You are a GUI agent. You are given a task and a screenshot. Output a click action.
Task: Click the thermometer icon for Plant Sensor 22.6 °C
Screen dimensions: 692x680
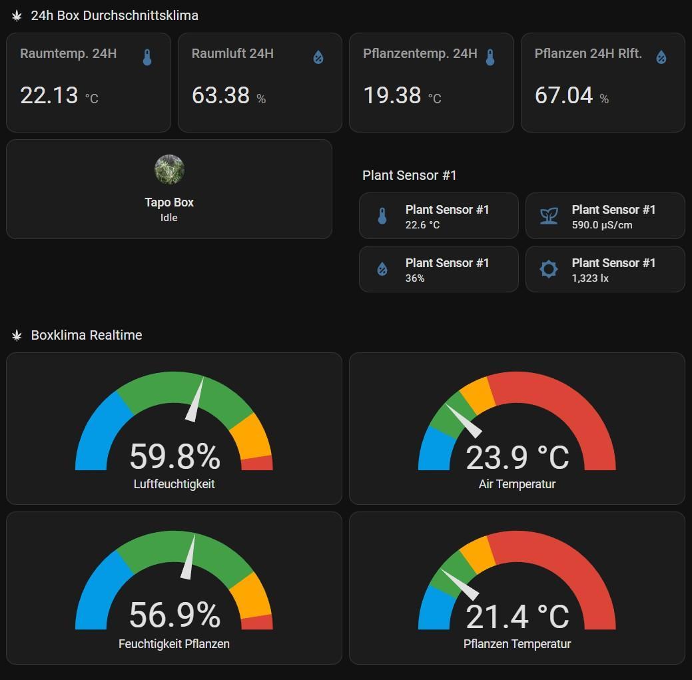(382, 216)
